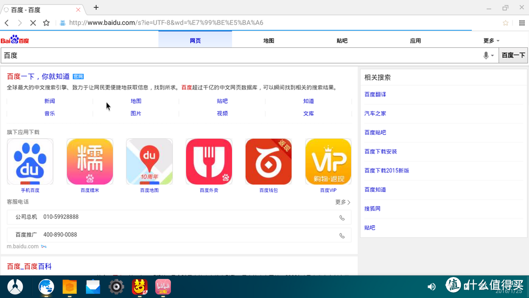The height and width of the screenshot is (298, 529).
Task: Open the settings gear icon in taskbar
Action: point(117,287)
